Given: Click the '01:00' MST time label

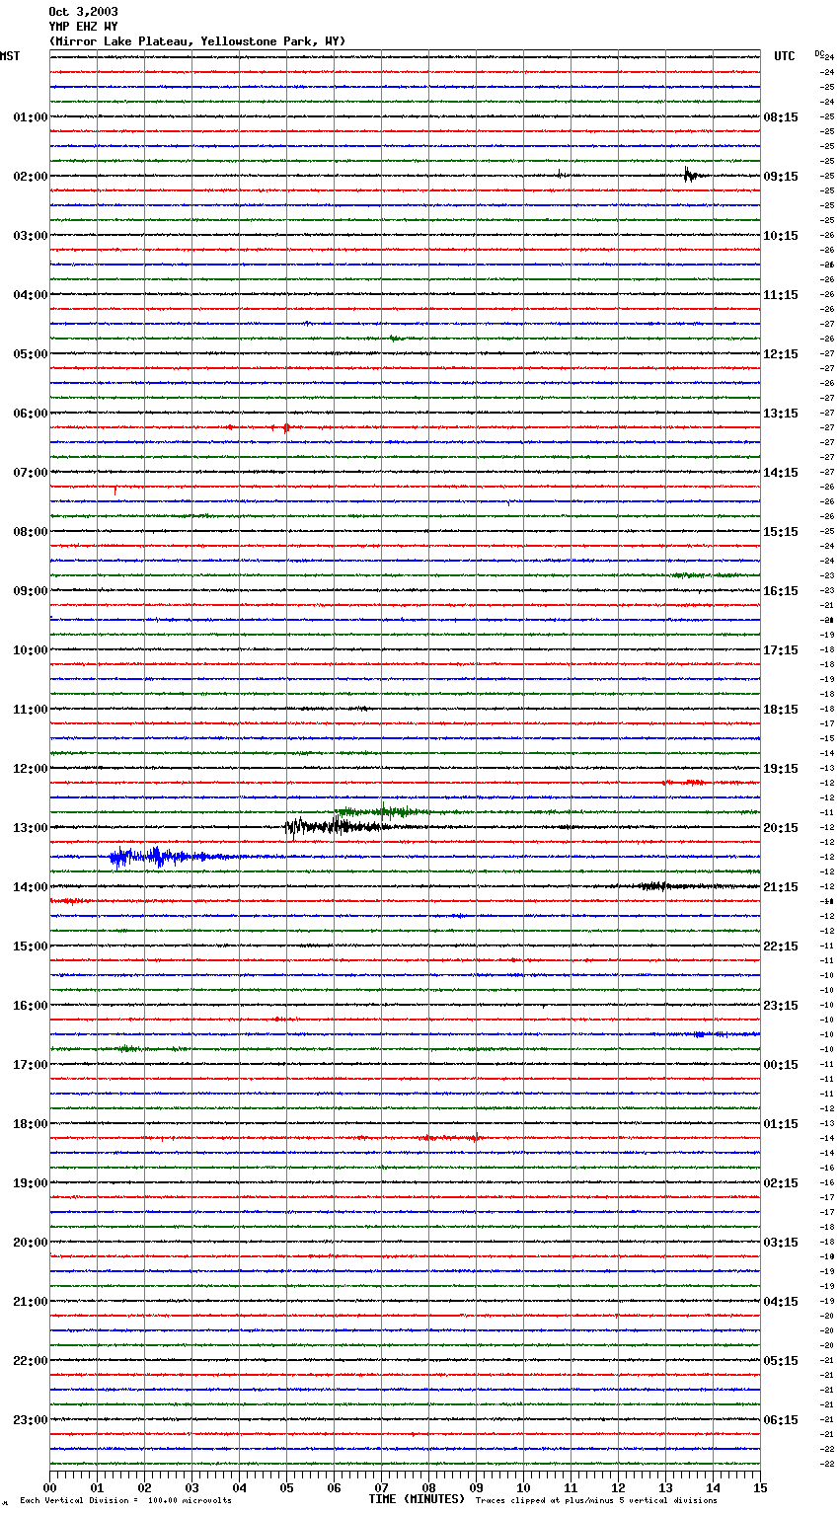Looking at the screenshot, I should 31,117.
